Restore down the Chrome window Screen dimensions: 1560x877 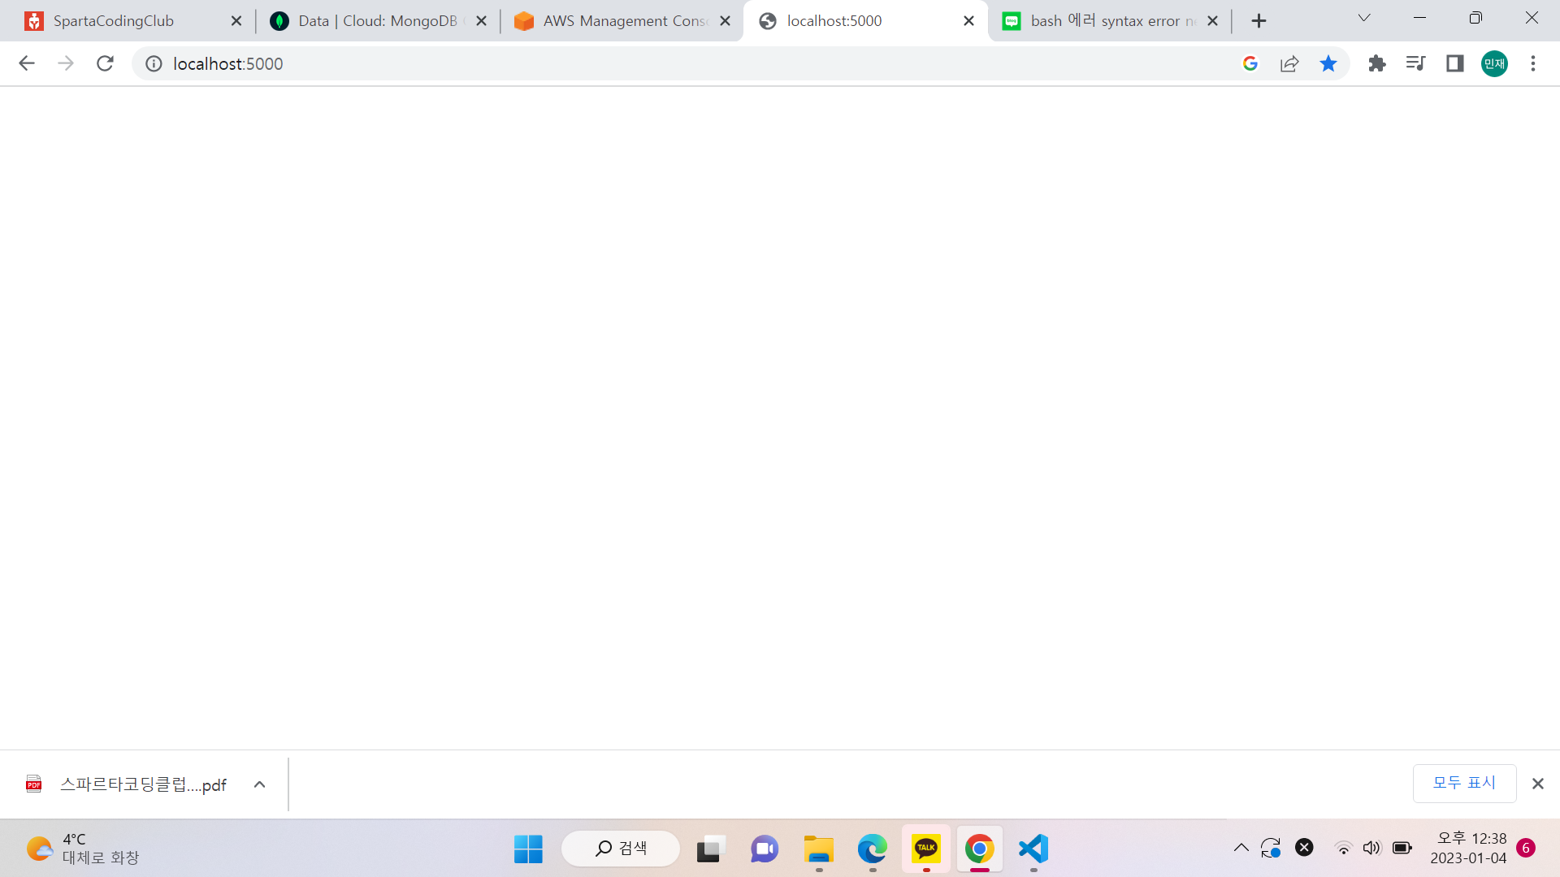(x=1475, y=18)
